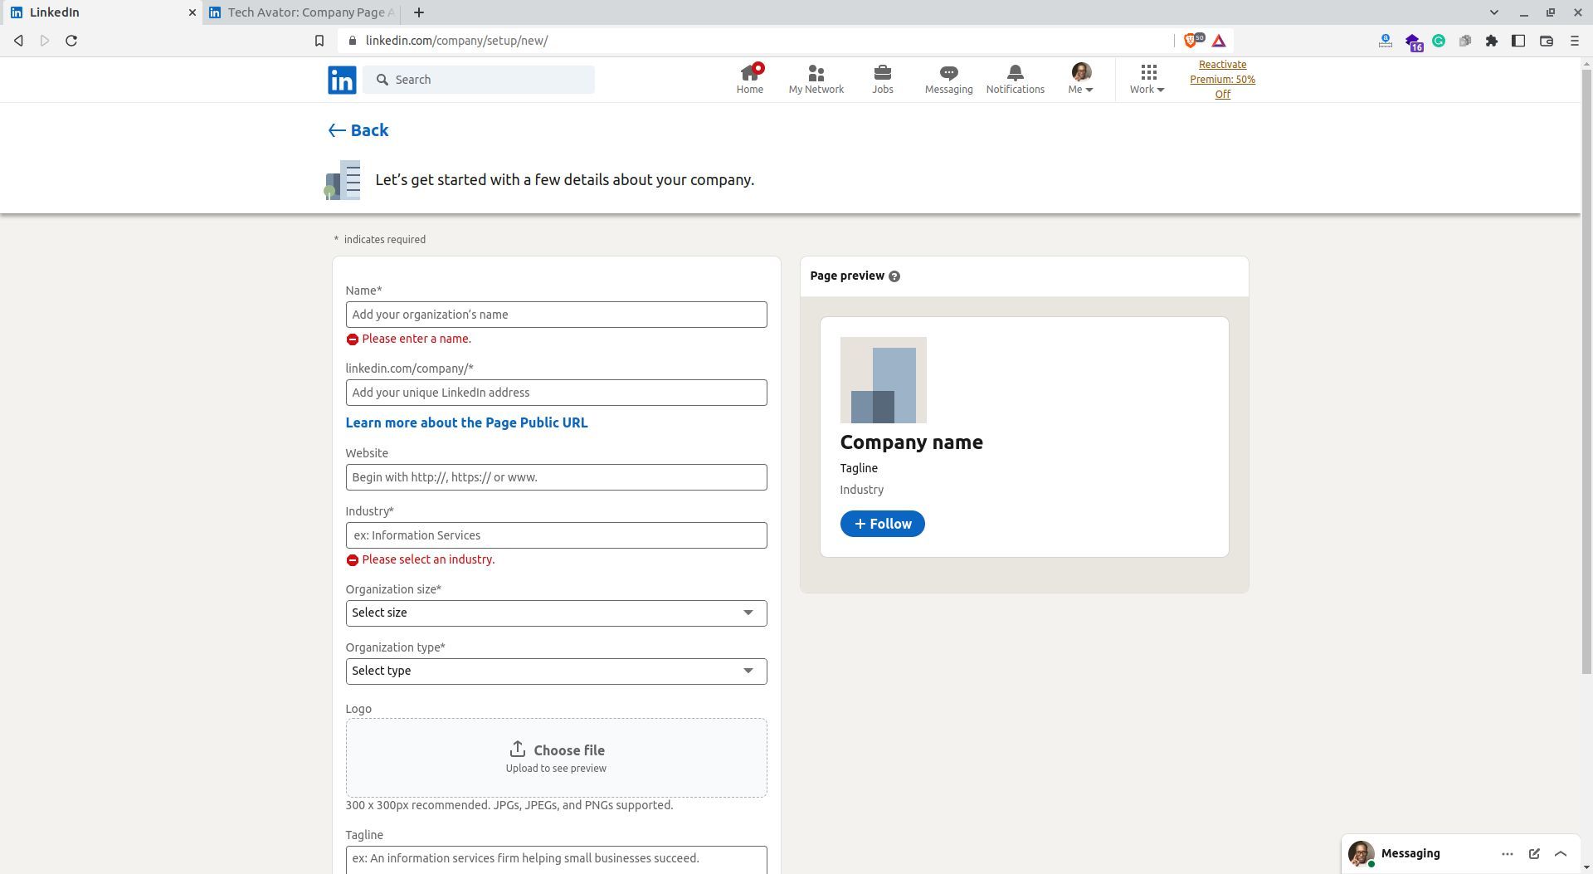
Task: Open the Organization size dropdown
Action: (x=556, y=613)
